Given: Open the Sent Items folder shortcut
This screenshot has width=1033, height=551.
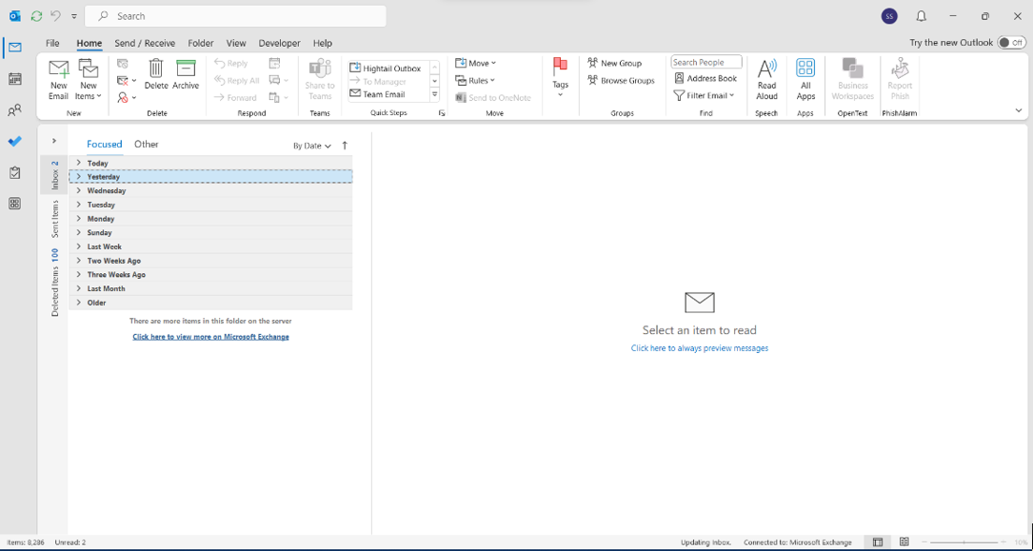Looking at the screenshot, I should click(54, 219).
